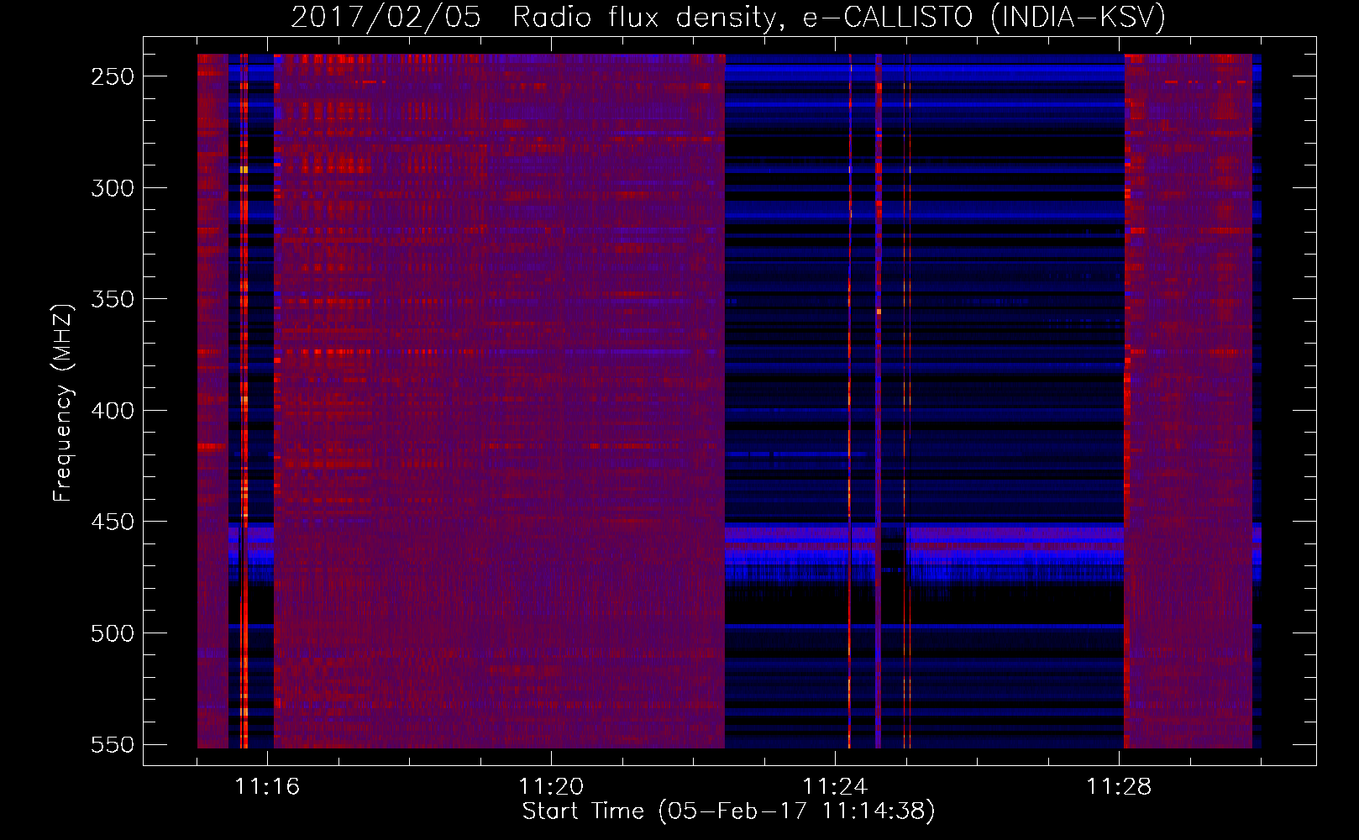1359x840 pixels.
Task: Click the plot title 'Radio flux density, e-CALLISTO (INDIA-KSV)'
Action: 839,17
